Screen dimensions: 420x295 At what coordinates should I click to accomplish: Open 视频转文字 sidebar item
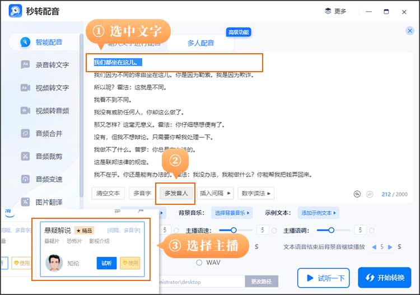click(44, 88)
